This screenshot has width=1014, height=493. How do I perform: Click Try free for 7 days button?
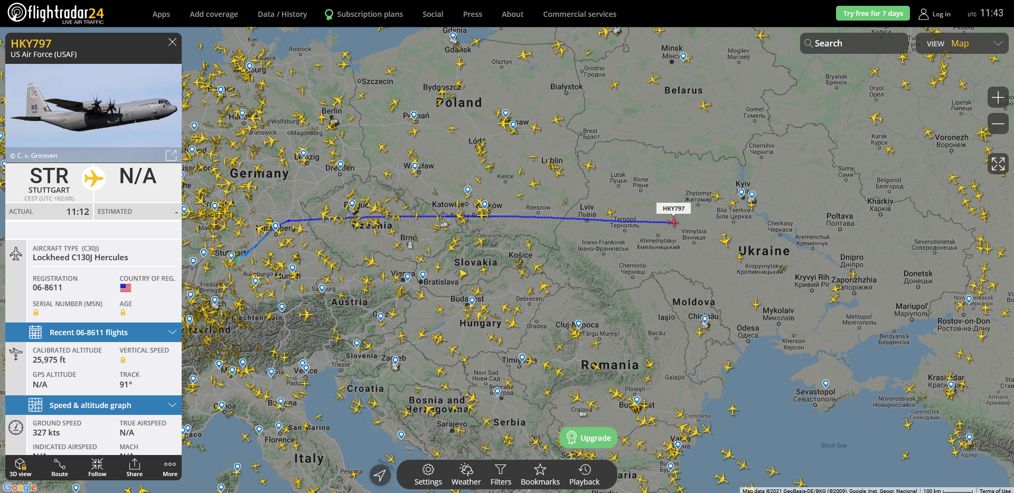[872, 13]
